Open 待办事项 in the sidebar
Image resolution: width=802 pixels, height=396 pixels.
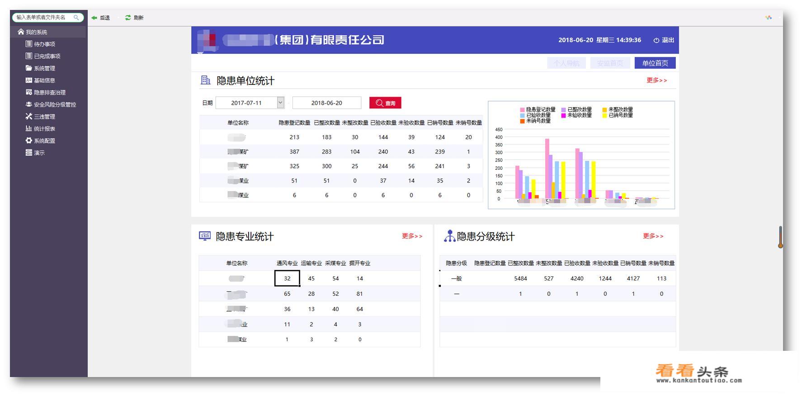45,44
